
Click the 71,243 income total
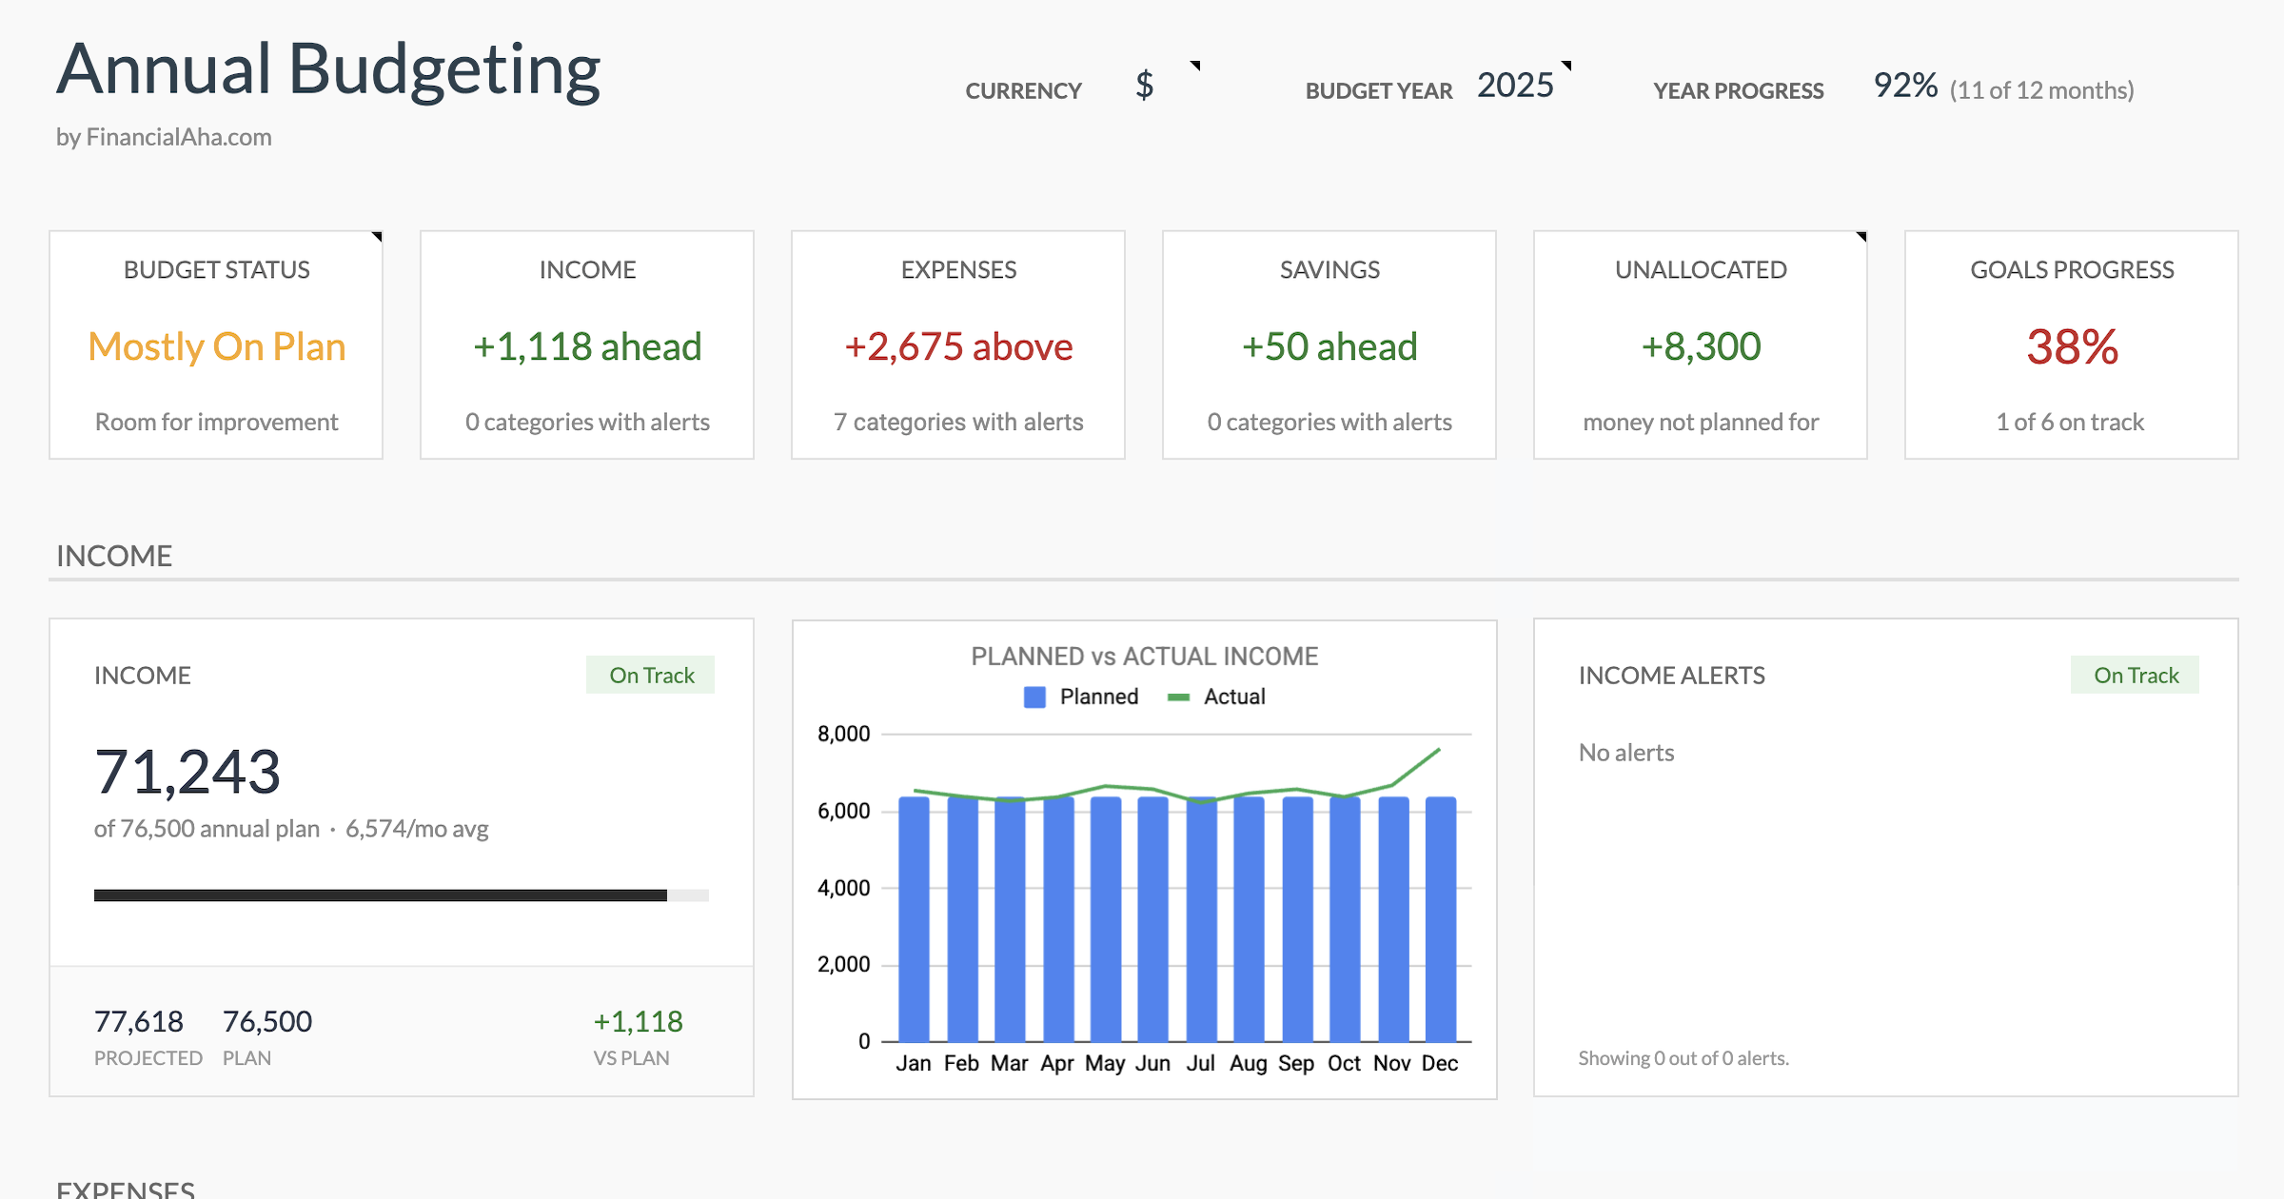pos(187,769)
